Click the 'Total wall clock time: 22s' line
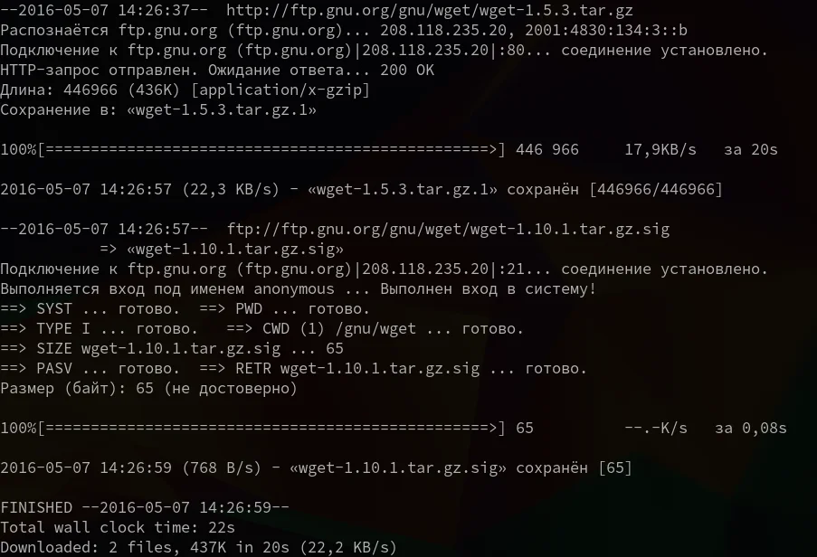Viewport: 817px width, 557px height. 118,527
